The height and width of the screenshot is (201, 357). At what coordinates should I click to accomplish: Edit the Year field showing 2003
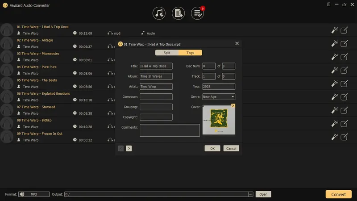click(x=219, y=86)
